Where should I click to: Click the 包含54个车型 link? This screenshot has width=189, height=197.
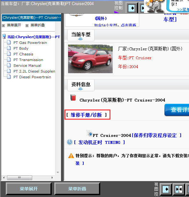point(115,25)
